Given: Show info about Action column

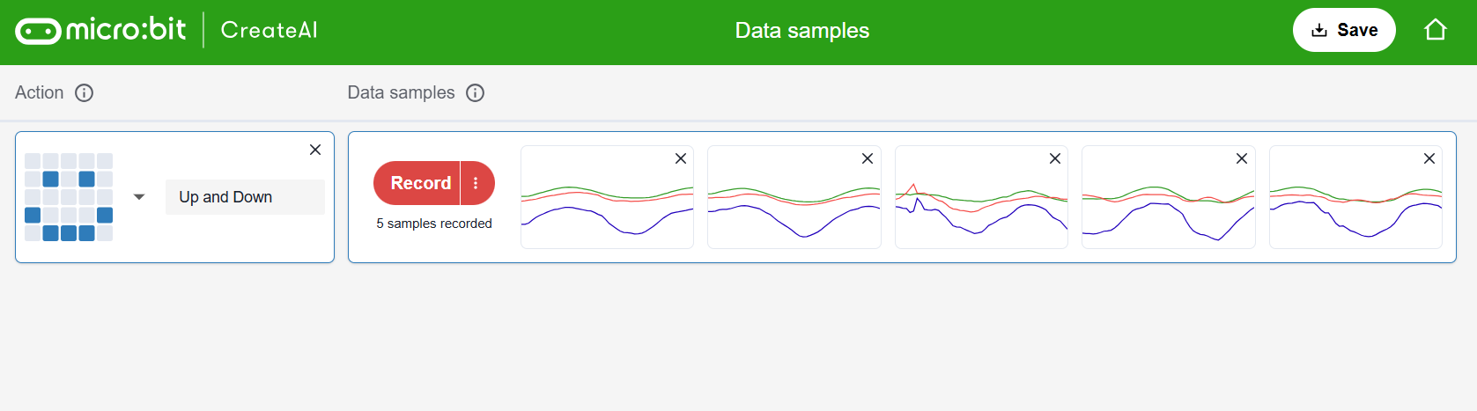Looking at the screenshot, I should pos(85,93).
